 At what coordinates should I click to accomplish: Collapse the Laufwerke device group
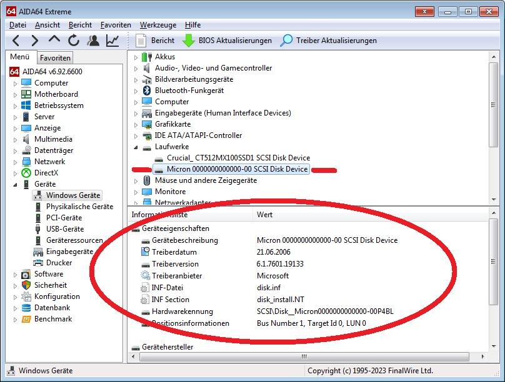click(136, 147)
